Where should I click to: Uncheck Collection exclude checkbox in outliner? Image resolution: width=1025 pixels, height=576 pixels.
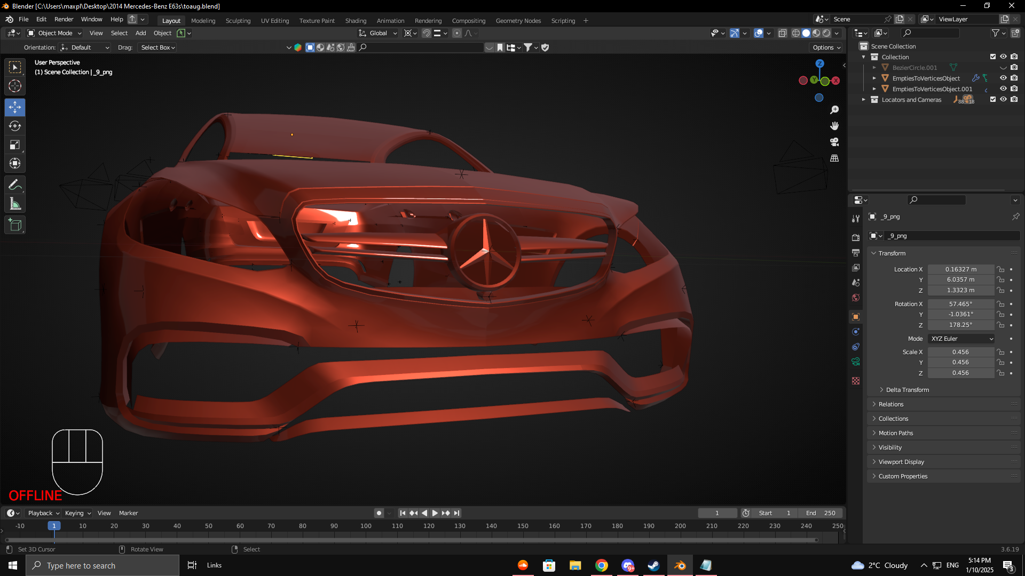point(993,57)
